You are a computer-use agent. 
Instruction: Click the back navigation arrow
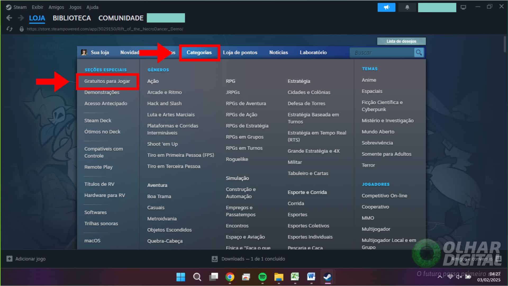(x=9, y=18)
